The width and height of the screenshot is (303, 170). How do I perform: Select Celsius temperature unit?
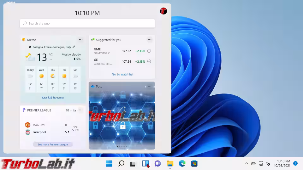[x=51, y=55]
